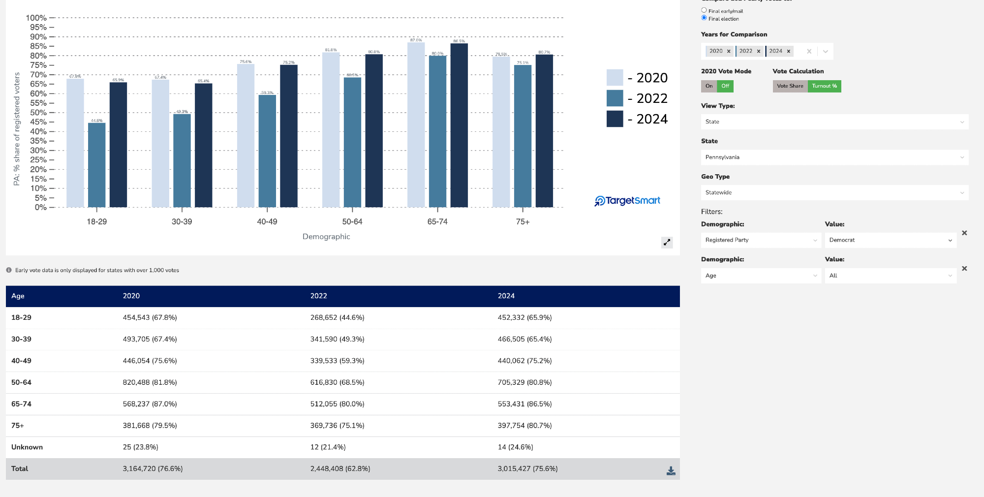This screenshot has height=497, width=984.
Task: Click the expand chart fullscreen icon
Action: pyautogui.click(x=667, y=242)
